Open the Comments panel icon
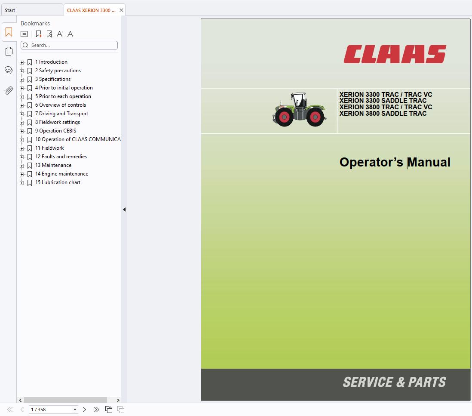Image resolution: width=472 pixels, height=416 pixels. (x=9, y=70)
